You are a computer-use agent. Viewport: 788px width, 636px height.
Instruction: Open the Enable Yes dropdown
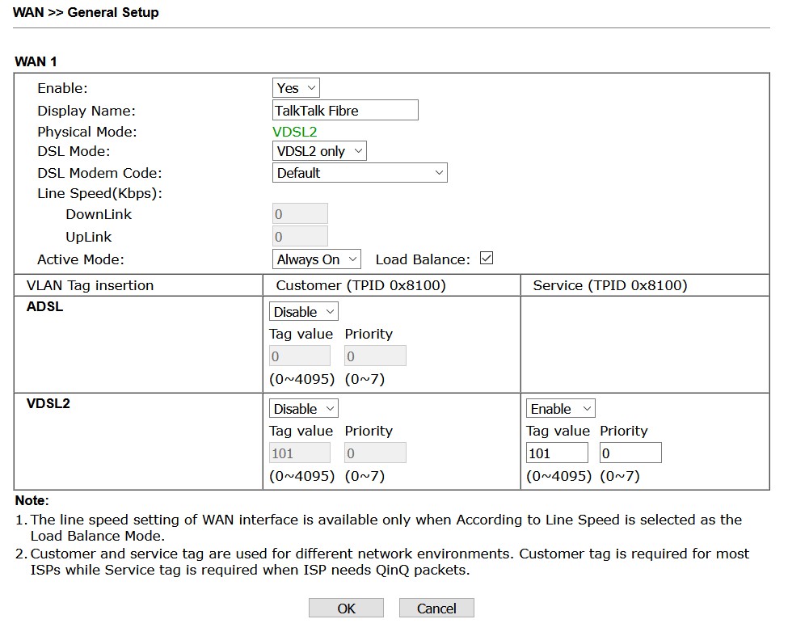point(297,88)
